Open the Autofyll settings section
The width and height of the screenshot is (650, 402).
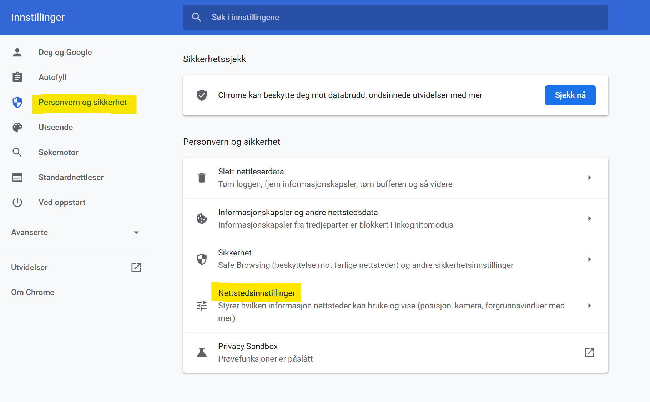pyautogui.click(x=52, y=77)
